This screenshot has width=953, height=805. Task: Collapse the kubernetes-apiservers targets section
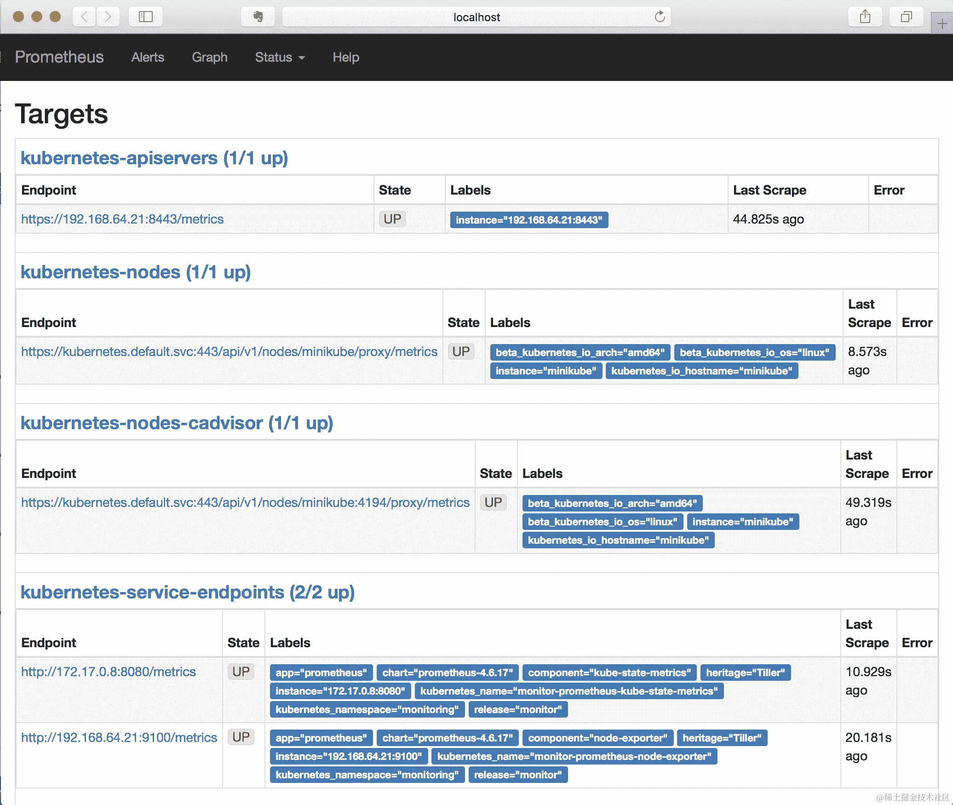pyautogui.click(x=154, y=158)
